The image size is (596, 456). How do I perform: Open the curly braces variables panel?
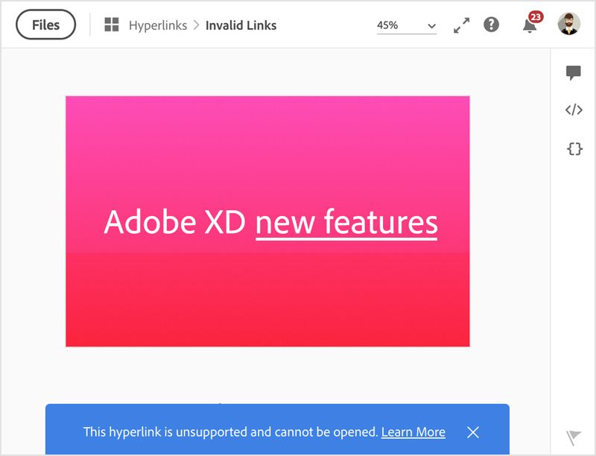(x=574, y=148)
